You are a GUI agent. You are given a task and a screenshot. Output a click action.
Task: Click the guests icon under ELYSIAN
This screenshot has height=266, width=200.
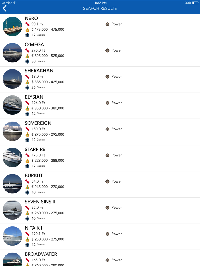(27, 113)
